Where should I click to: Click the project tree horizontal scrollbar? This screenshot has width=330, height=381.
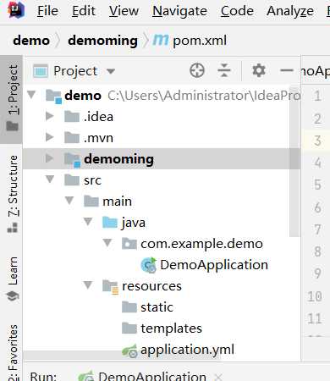point(122,355)
